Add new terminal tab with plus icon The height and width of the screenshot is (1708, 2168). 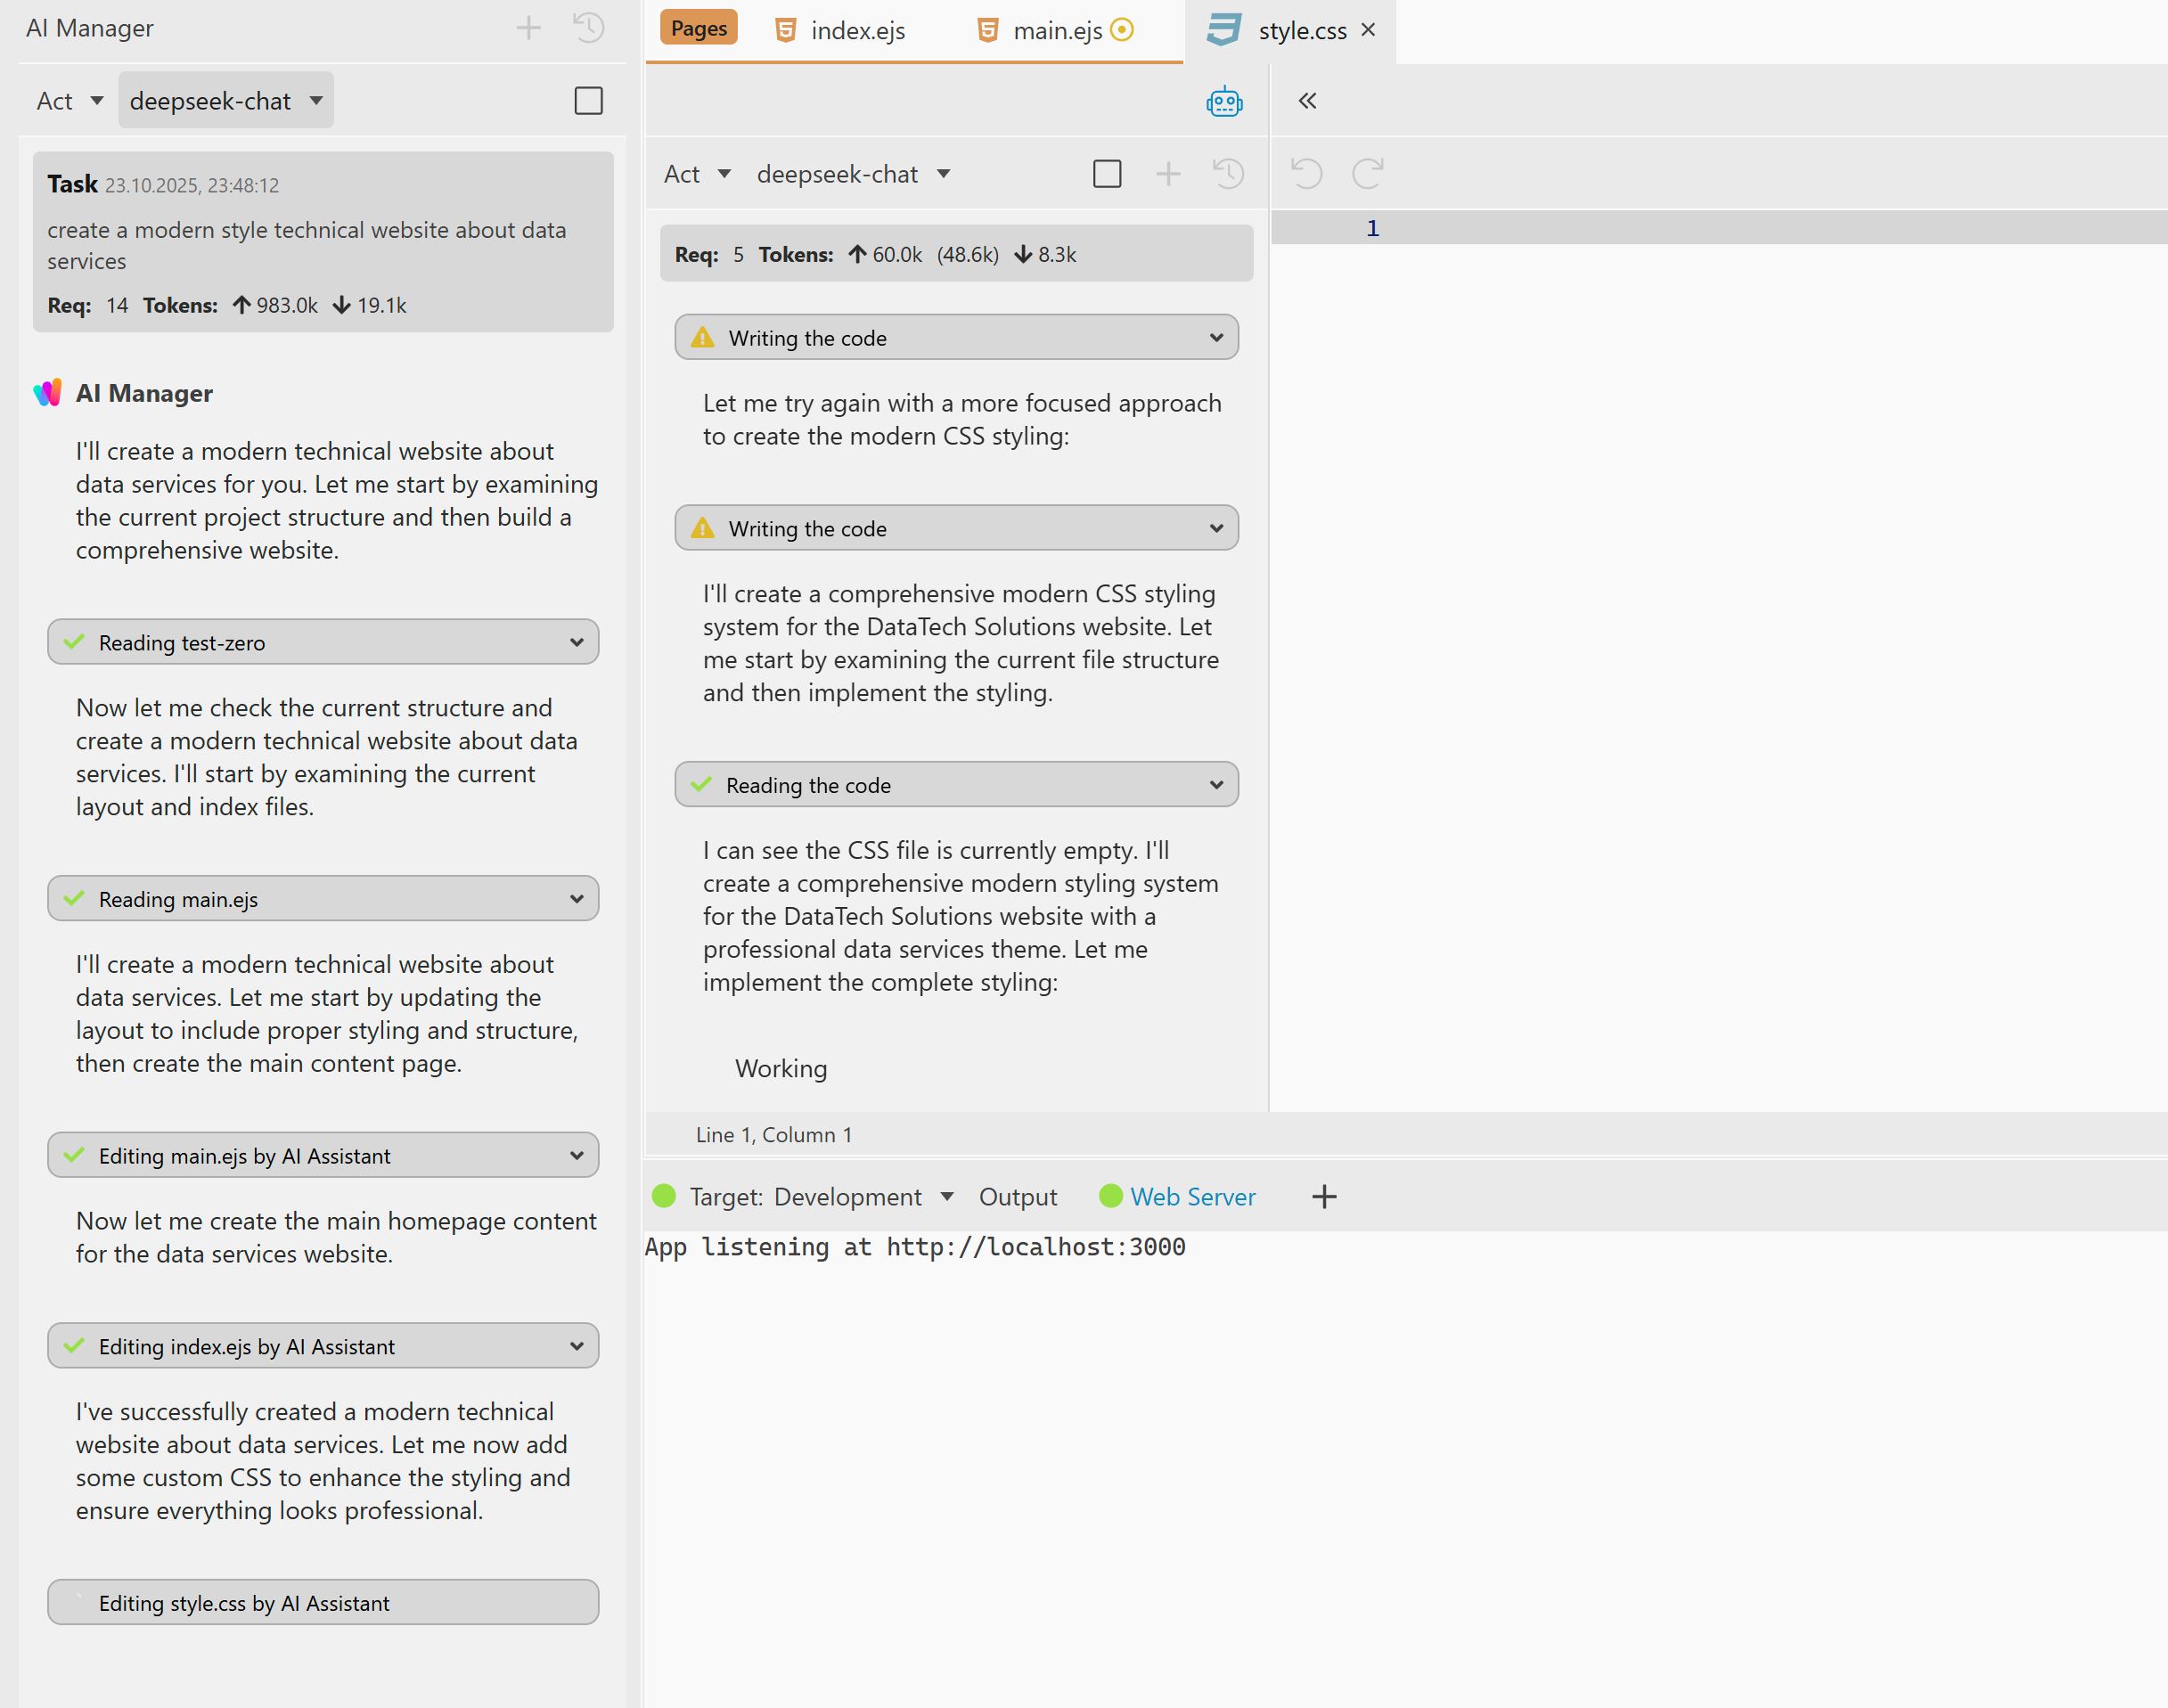pos(1324,1197)
